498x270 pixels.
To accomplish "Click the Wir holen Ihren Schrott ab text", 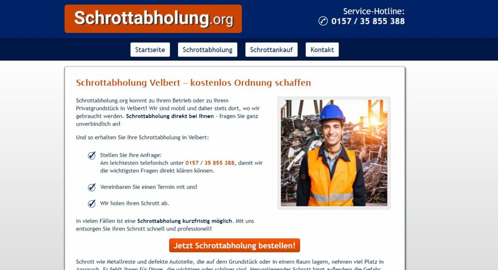I will pos(134,203).
